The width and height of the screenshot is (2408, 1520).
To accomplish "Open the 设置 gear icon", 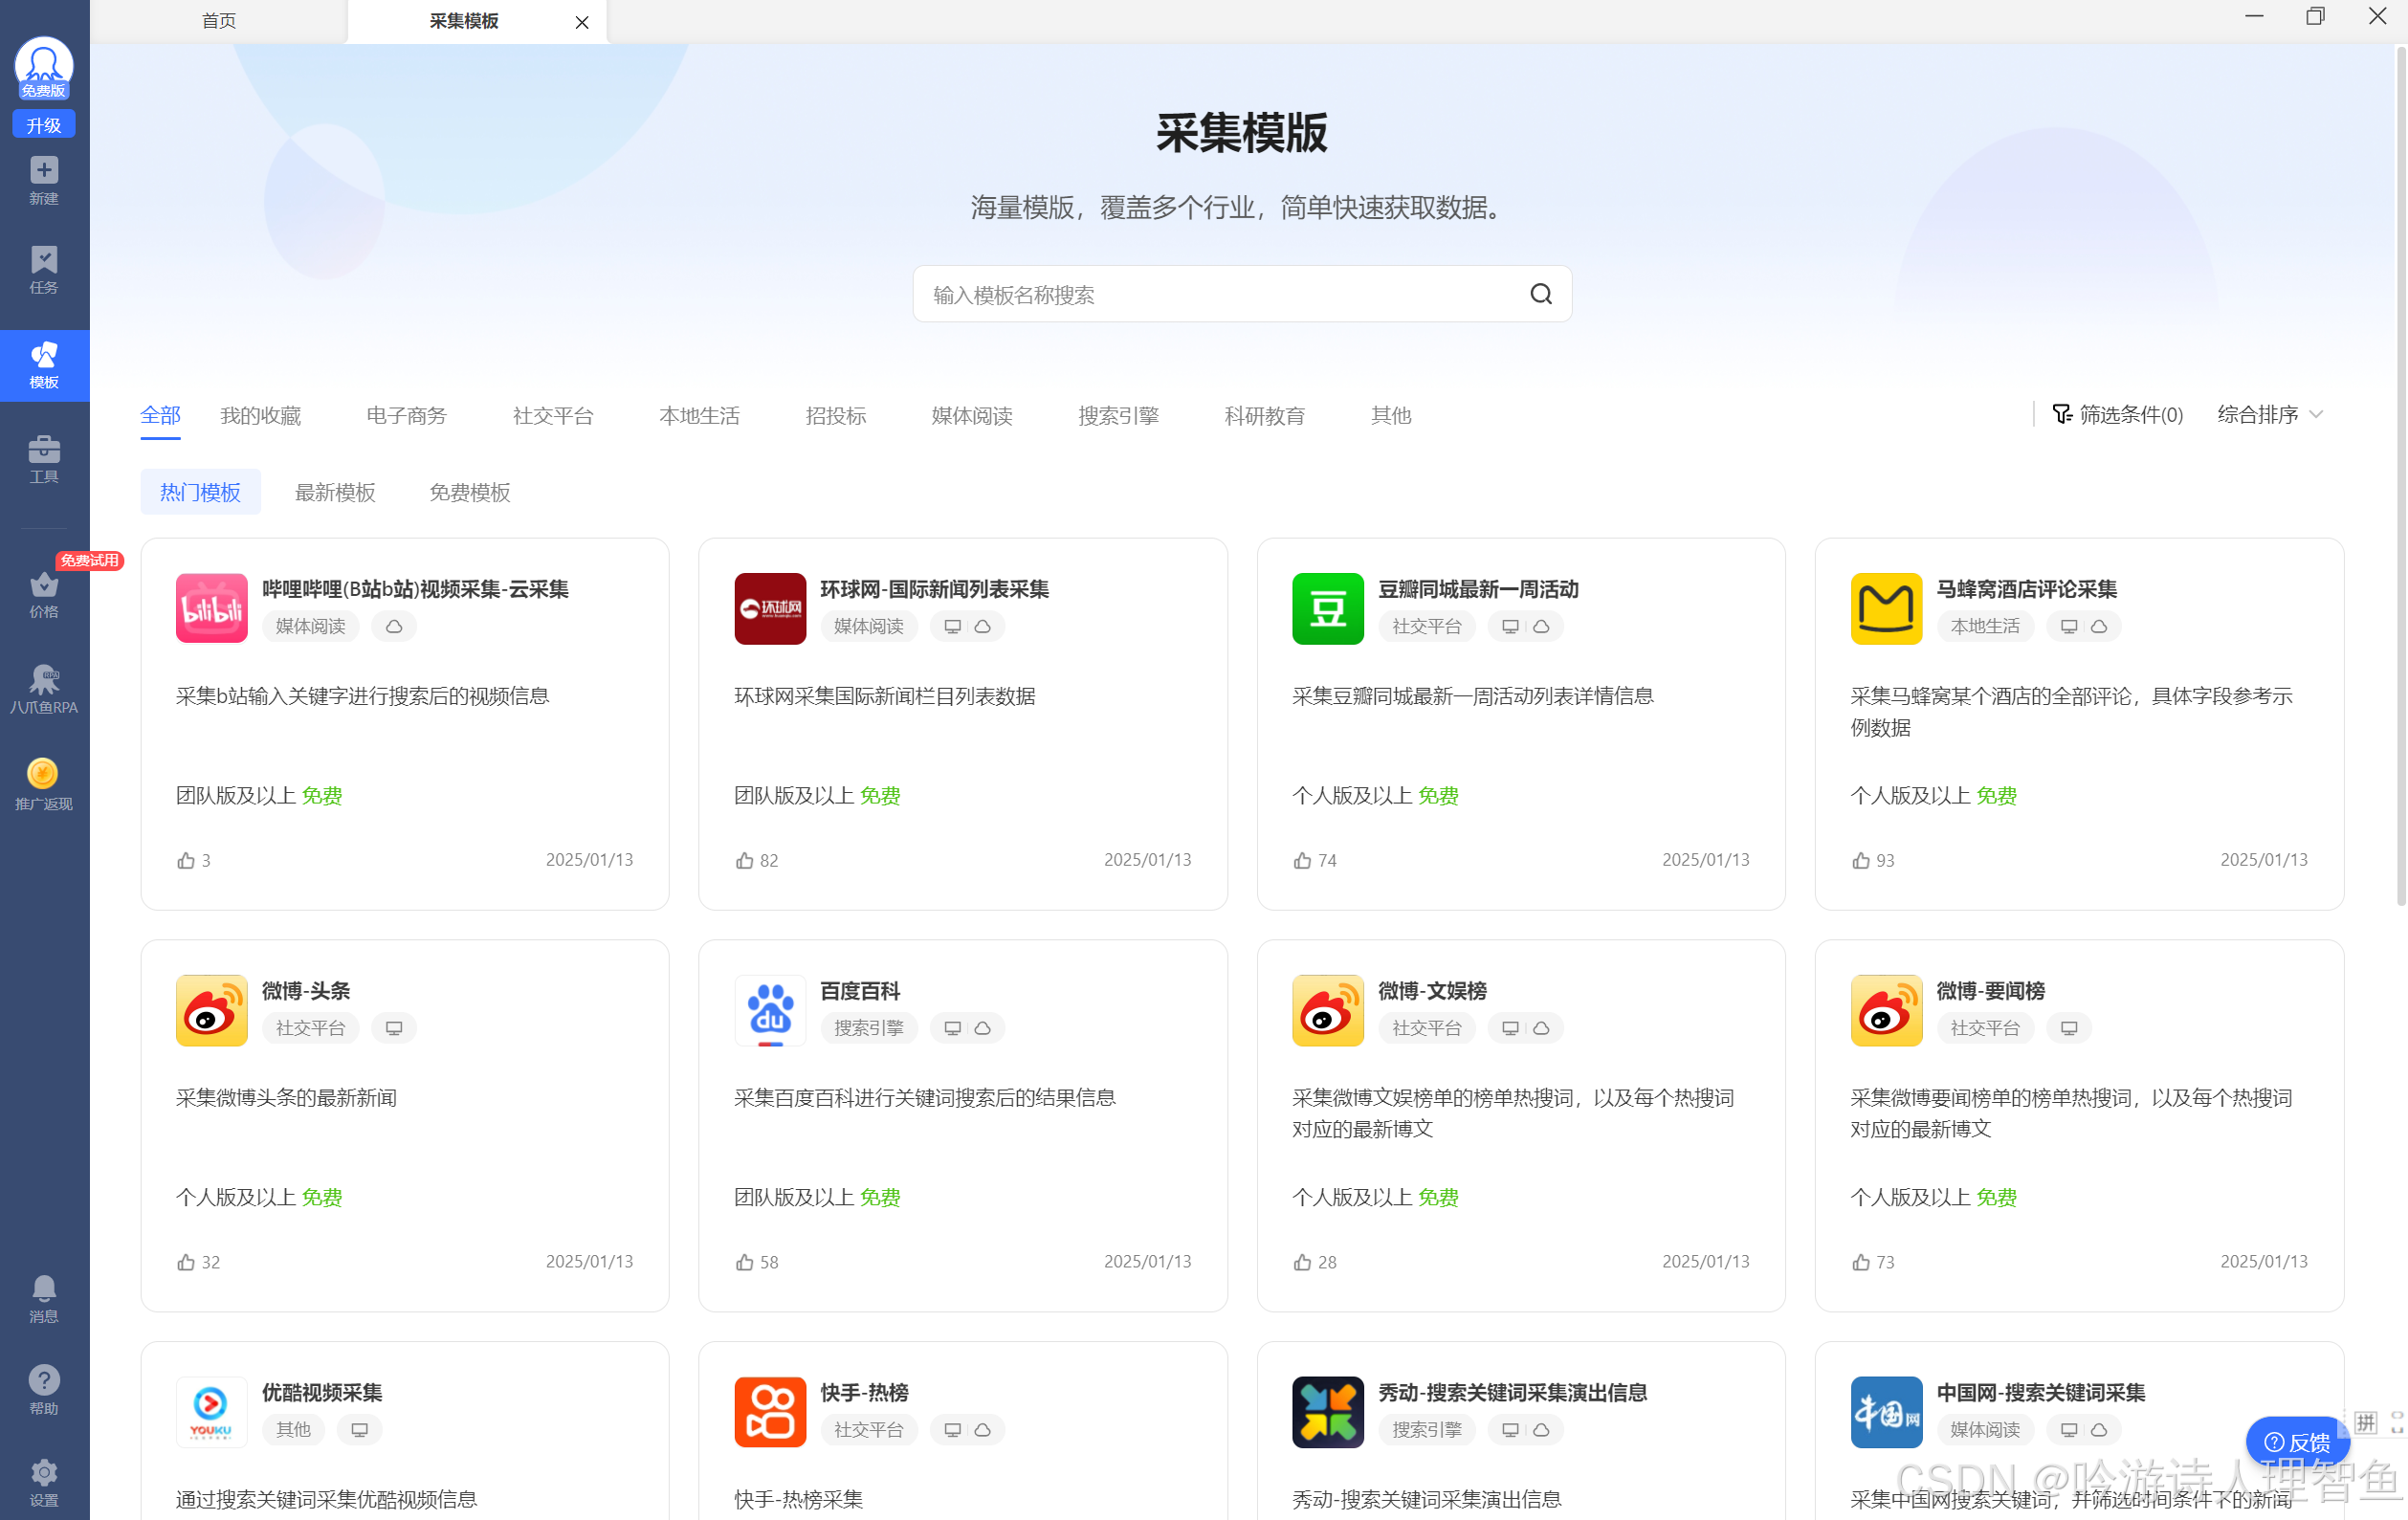I will (x=43, y=1472).
